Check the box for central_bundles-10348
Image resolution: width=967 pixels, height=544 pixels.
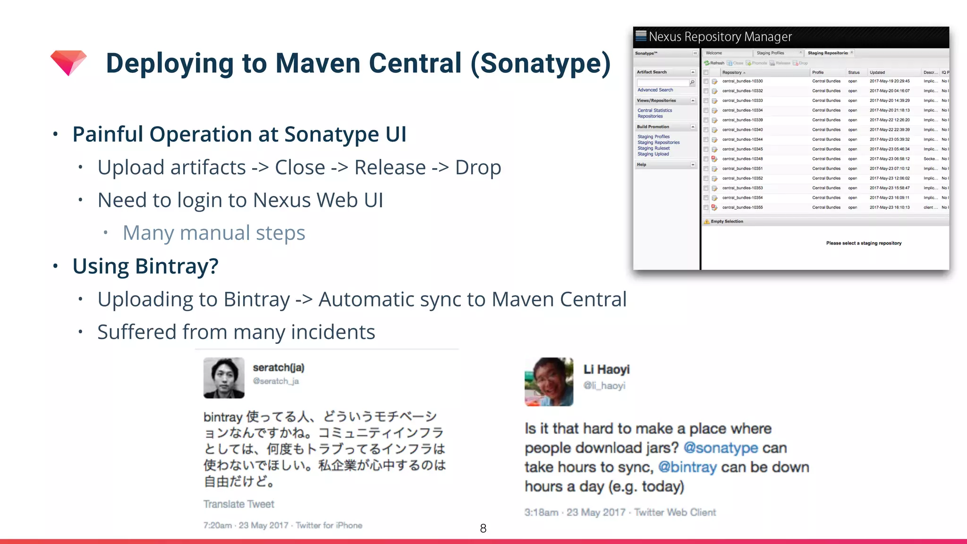(706, 159)
